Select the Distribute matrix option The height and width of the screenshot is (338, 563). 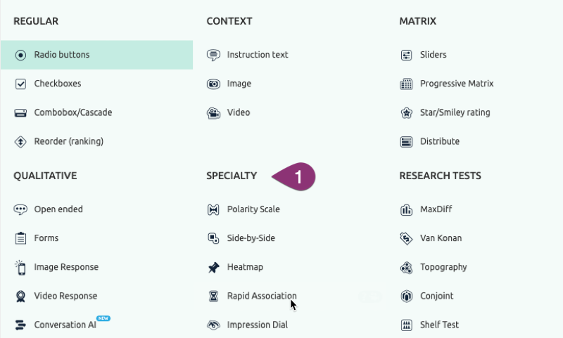[439, 141]
